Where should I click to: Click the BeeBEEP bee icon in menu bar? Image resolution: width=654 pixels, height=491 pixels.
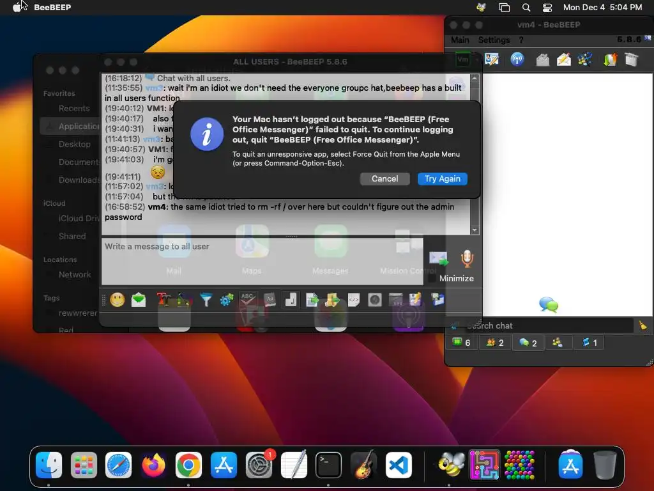[482, 7]
